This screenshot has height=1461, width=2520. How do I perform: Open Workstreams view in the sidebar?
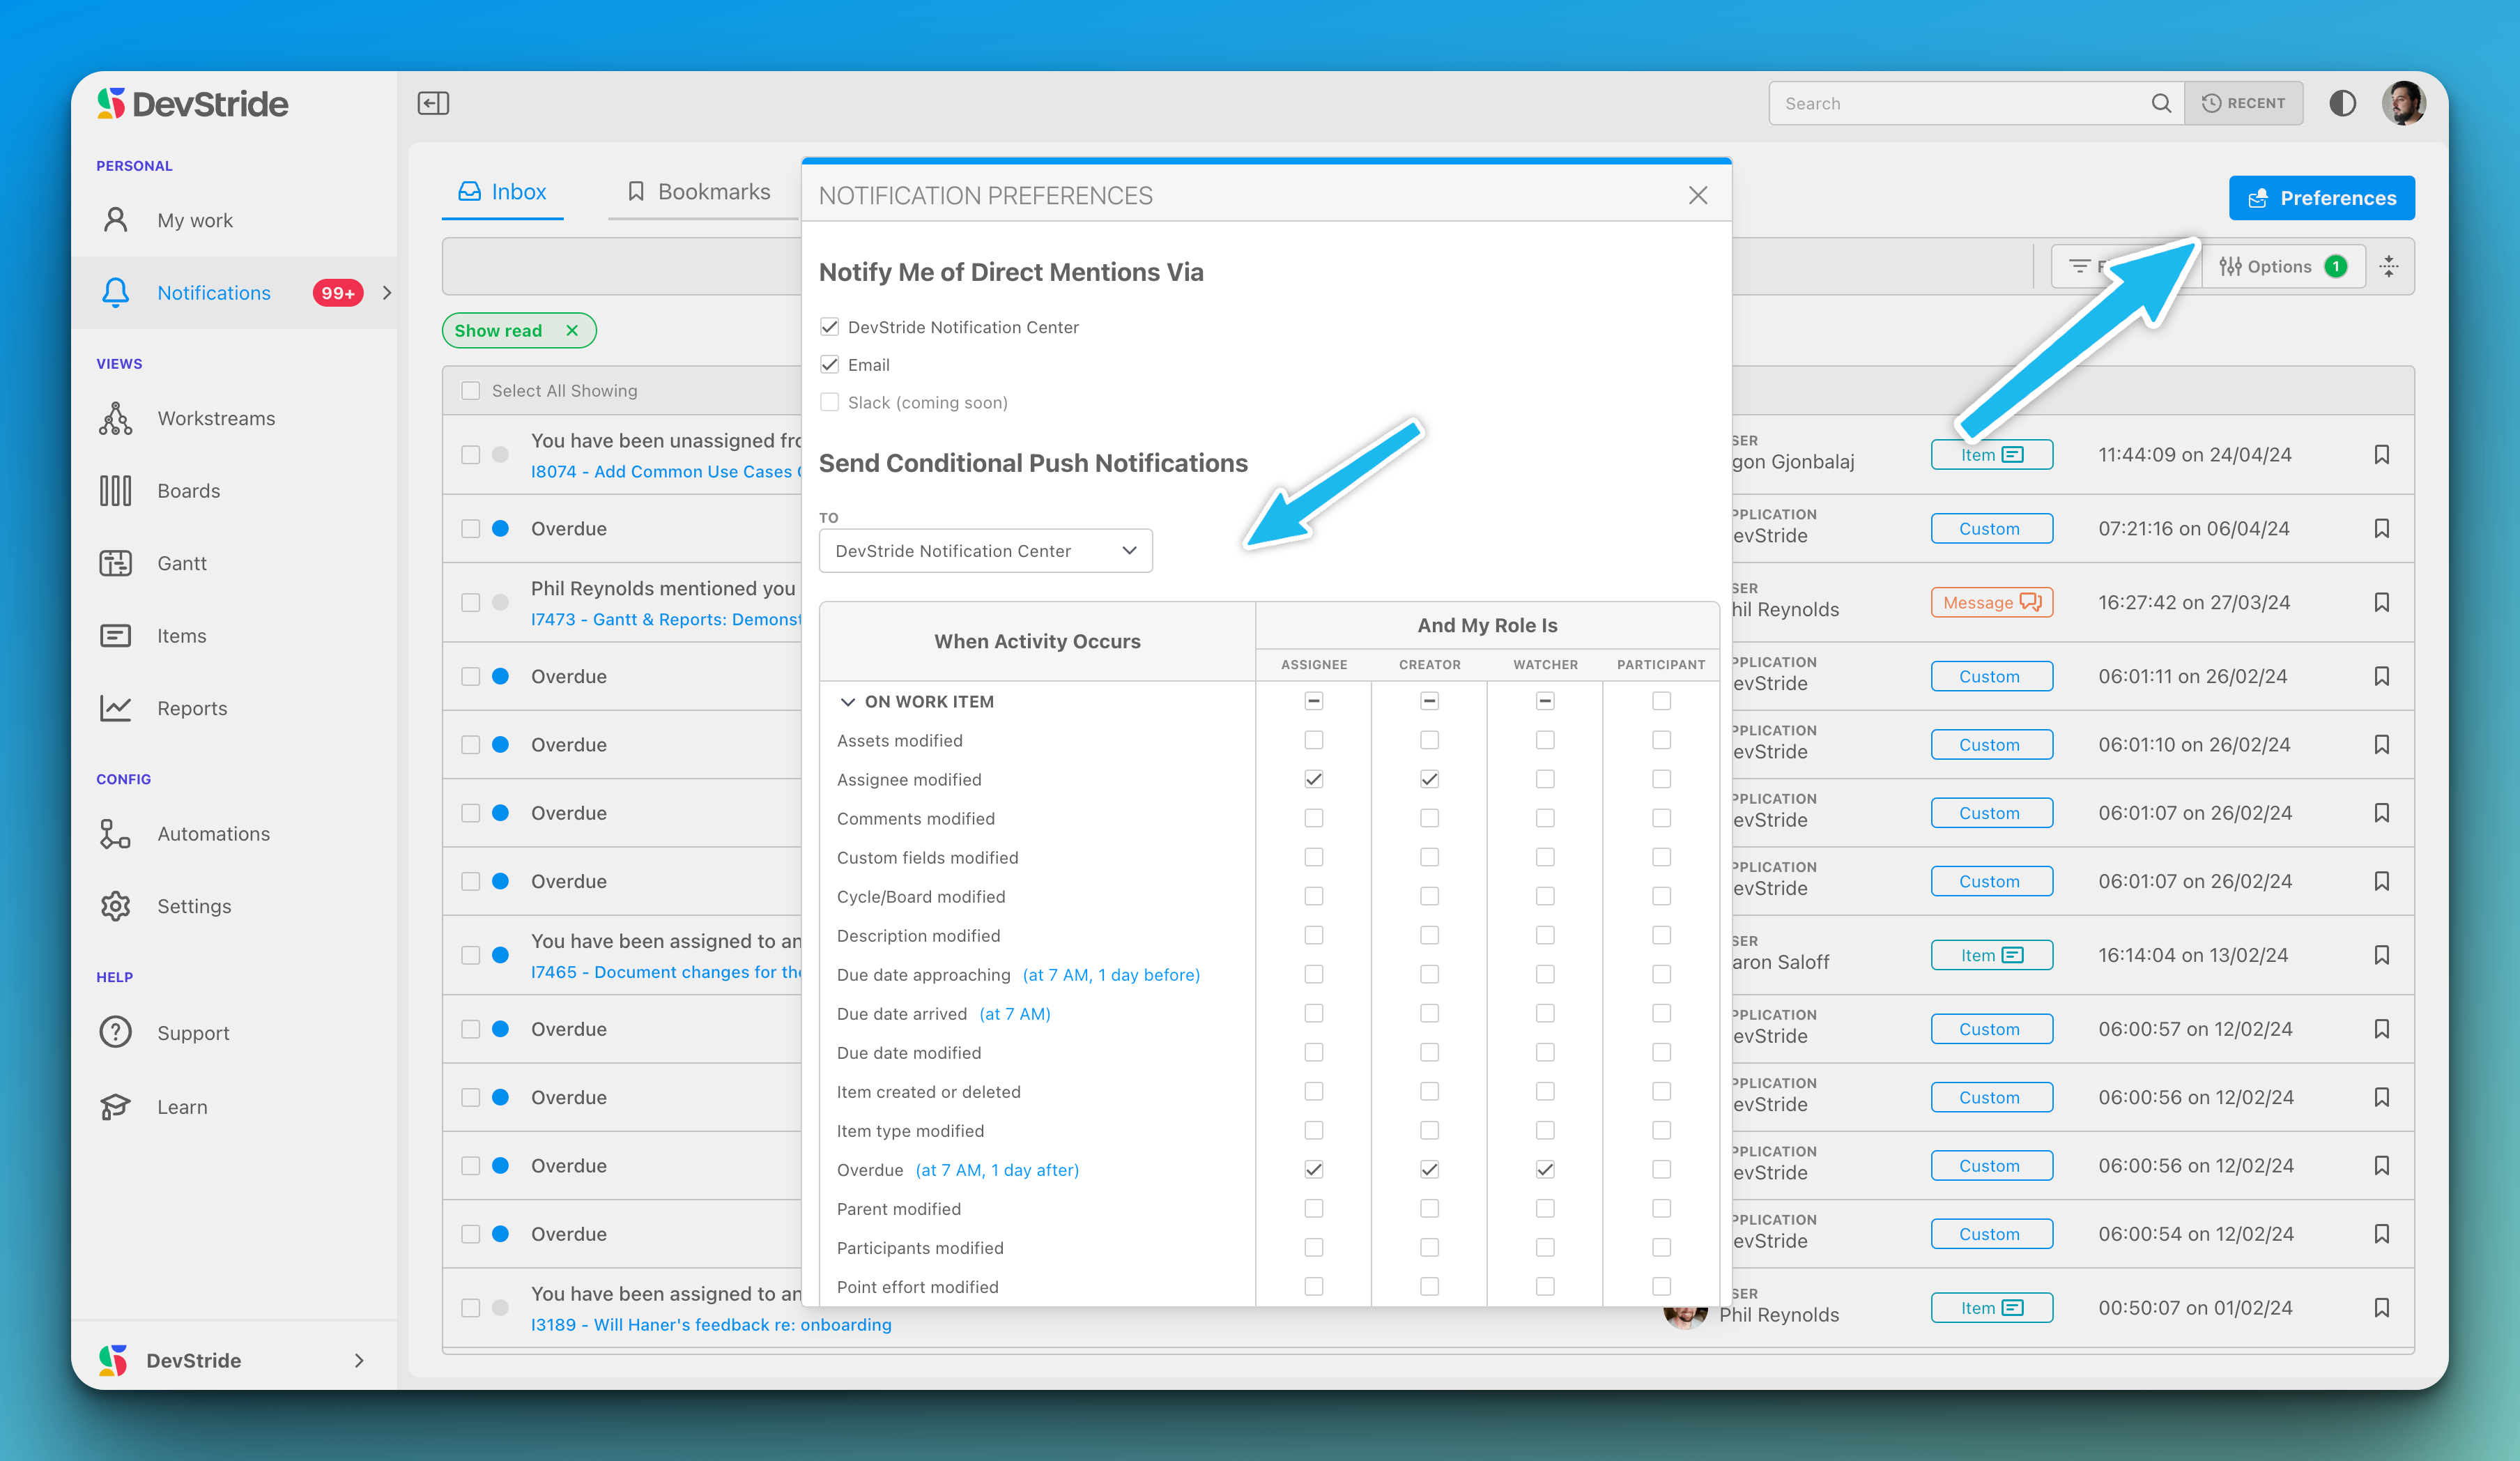tap(215, 418)
